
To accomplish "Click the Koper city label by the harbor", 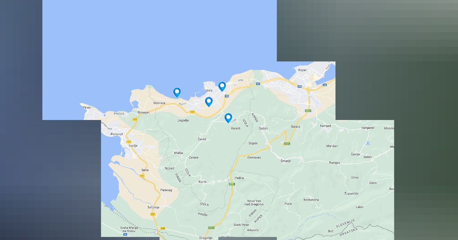I will 302,70.
